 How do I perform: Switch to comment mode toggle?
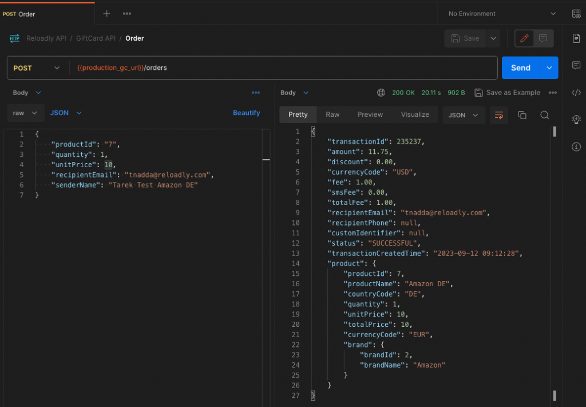pos(543,38)
